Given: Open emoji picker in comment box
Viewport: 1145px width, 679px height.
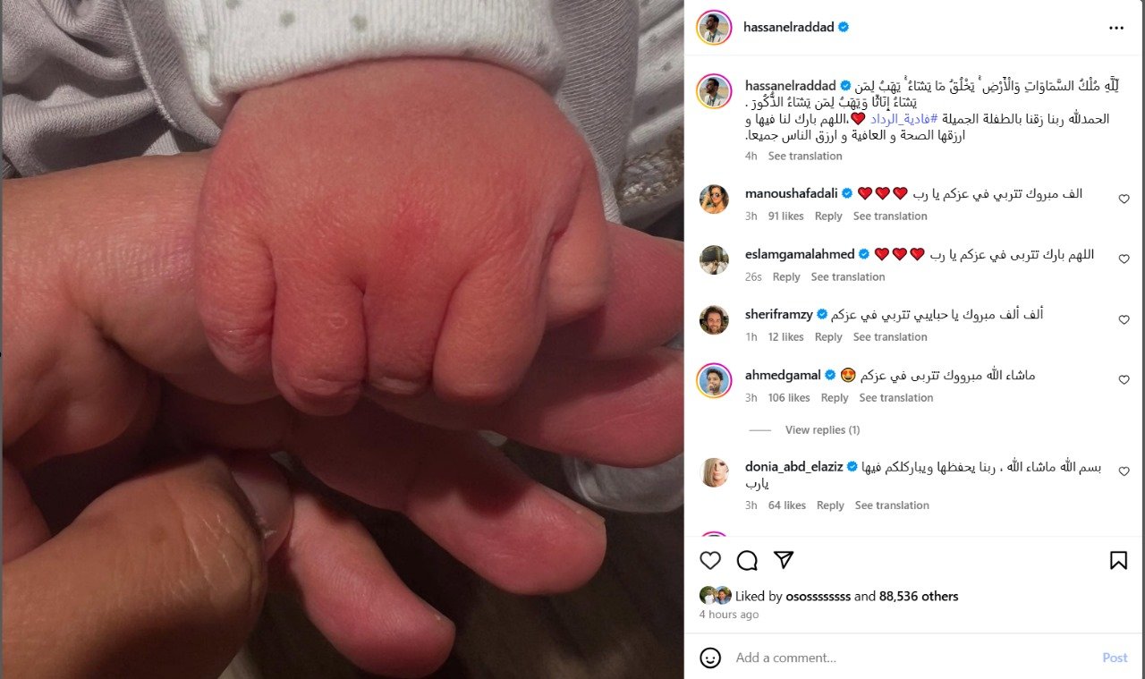Looking at the screenshot, I should (x=710, y=658).
